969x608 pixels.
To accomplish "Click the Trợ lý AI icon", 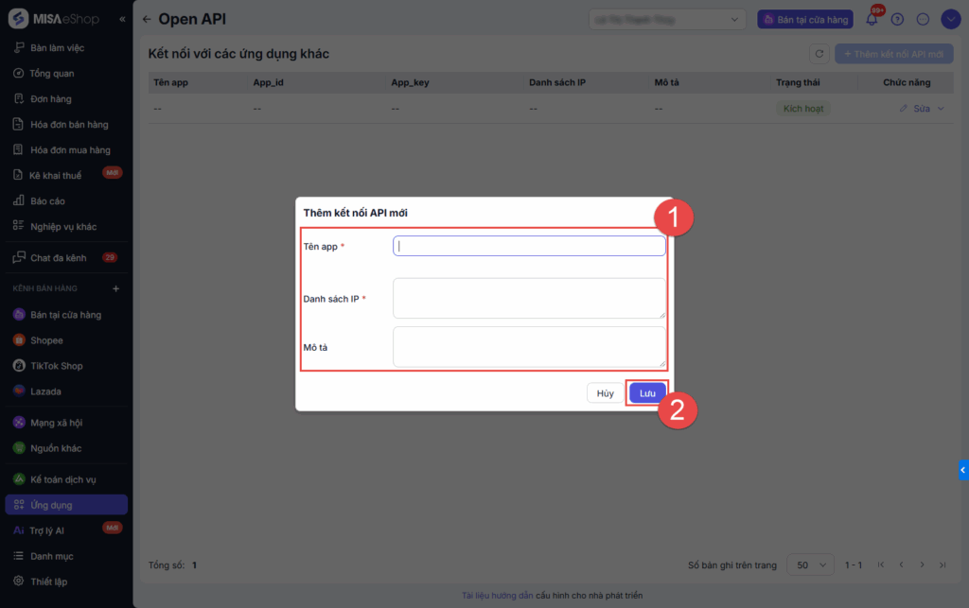I will click(19, 530).
